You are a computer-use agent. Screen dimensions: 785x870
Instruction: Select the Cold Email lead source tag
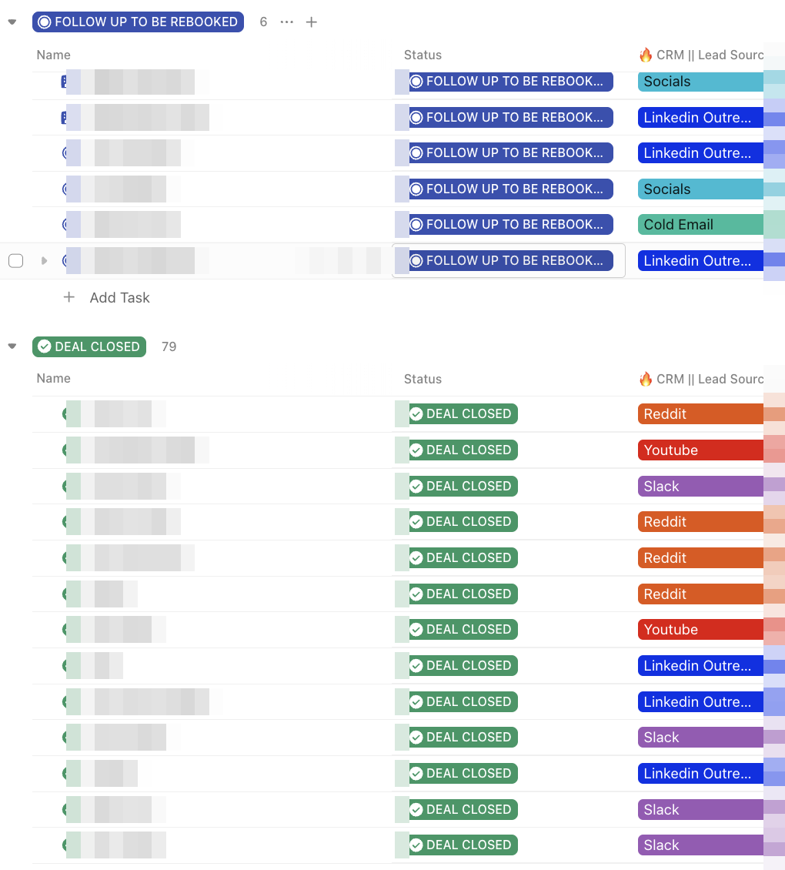701,225
